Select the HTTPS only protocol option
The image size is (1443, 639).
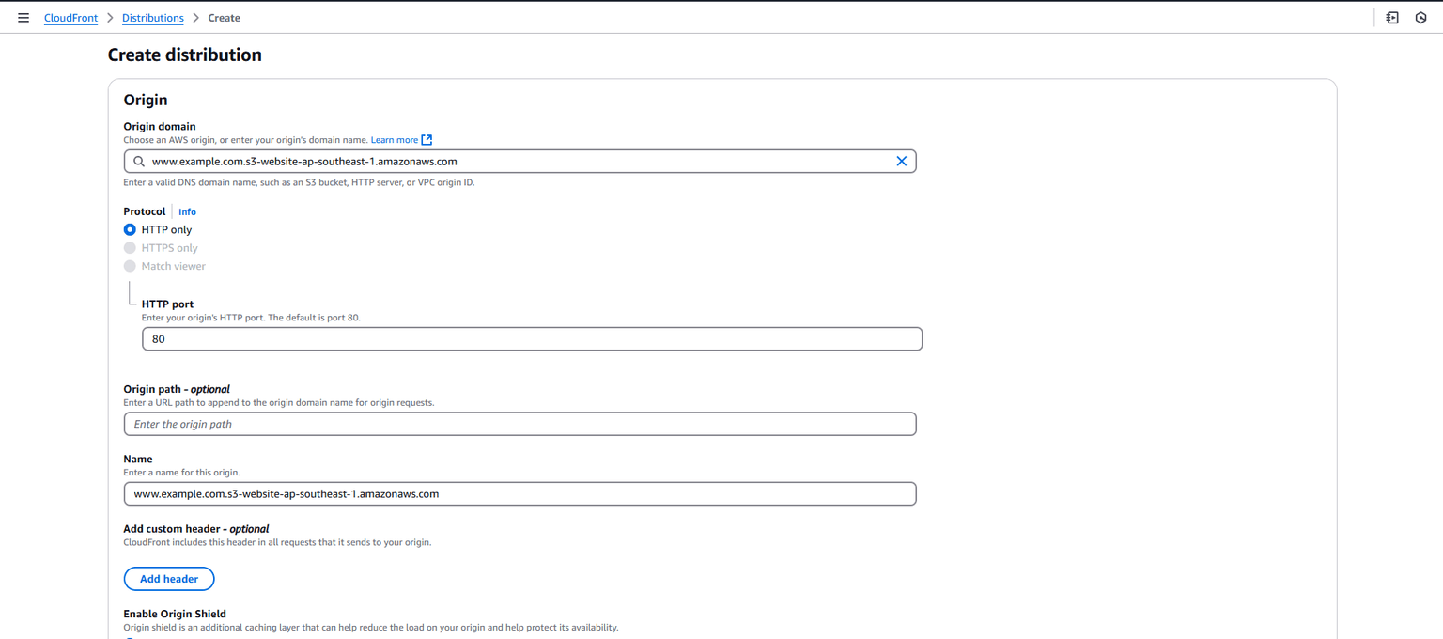tap(130, 248)
